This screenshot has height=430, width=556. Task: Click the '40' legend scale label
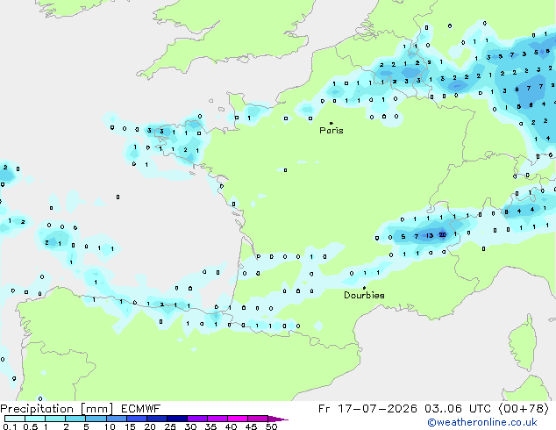click(231, 426)
